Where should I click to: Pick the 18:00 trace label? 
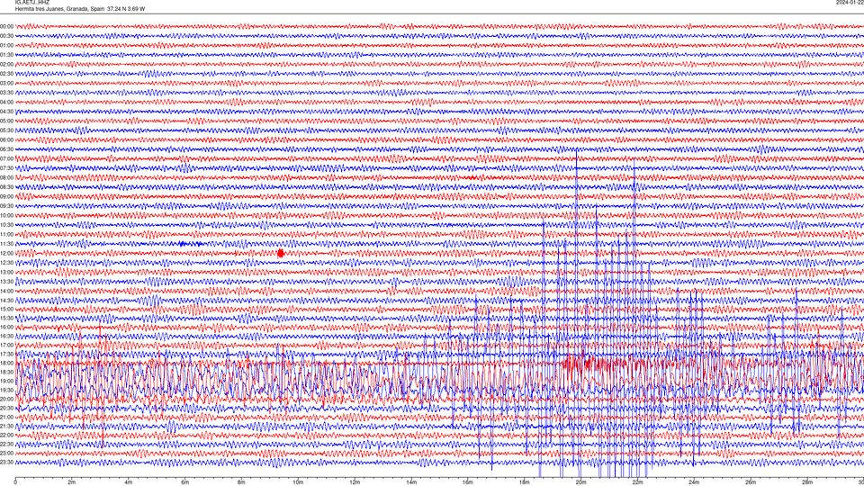coord(6,363)
